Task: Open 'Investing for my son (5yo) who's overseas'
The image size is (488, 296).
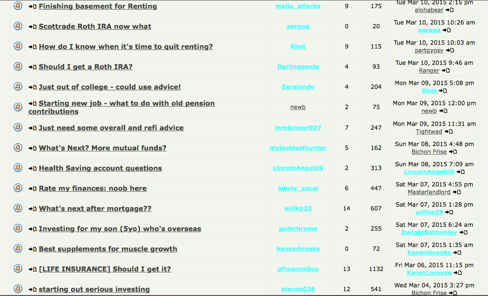Action: click(120, 229)
